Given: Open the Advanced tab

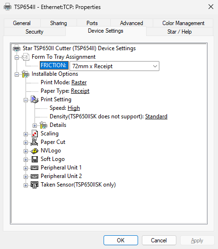Looking at the screenshot, I should [131, 23].
